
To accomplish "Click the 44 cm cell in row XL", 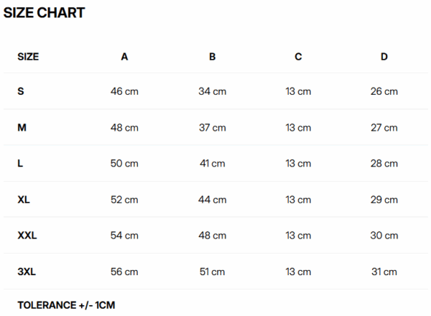I will coord(212,199).
